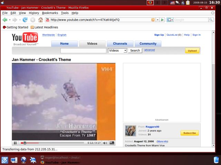Click the US keyboard layout flag icon
This screenshot has height=165, width=221.
[172, 3]
